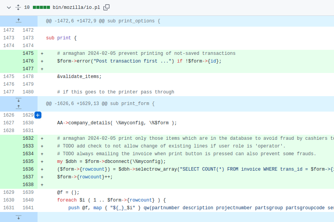Expand up arrow beside print_form hunk header
The image size is (334, 222).
(x=19, y=107)
